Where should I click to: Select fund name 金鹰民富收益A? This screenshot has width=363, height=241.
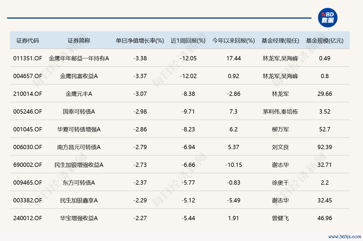click(x=79, y=76)
